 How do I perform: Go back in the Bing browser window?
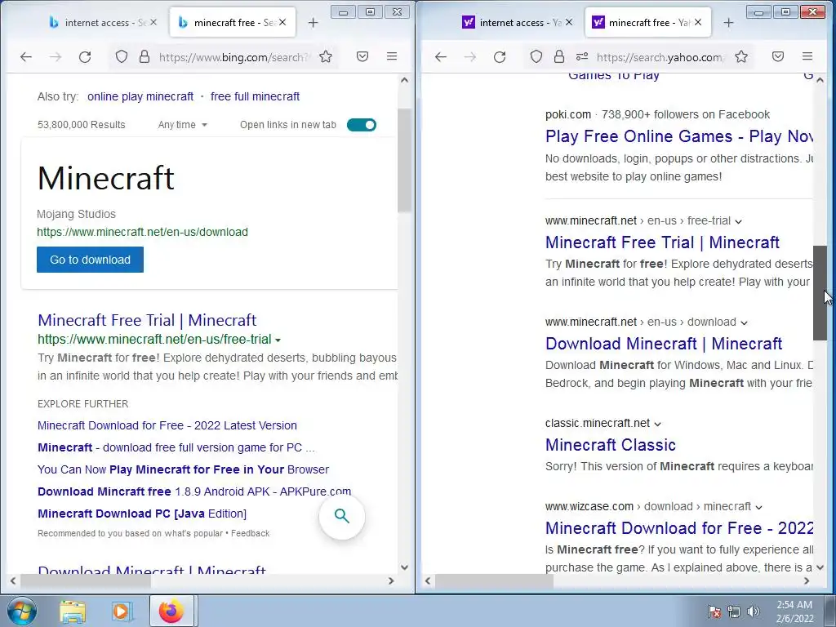coord(25,56)
